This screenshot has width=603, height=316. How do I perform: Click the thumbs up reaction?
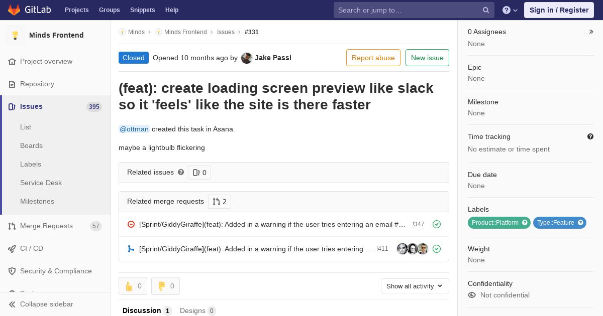coord(133,286)
